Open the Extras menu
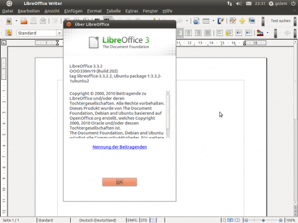Image resolution: width=298 pixels, height=223 pixels. [x=132, y=11]
